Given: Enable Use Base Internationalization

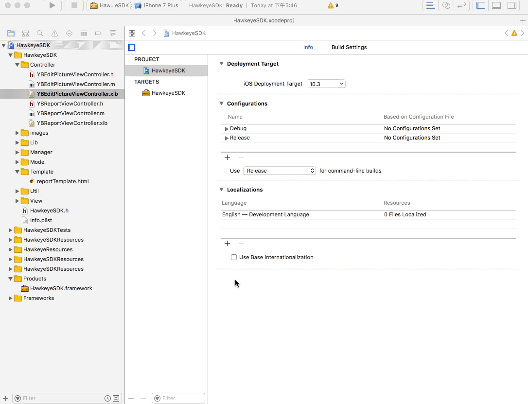Looking at the screenshot, I should [234, 257].
